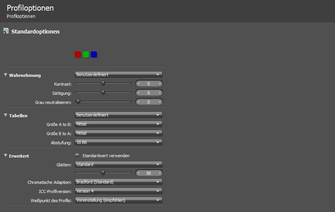The width and height of the screenshot is (335, 212).
Task: Click the Weißpunkt des Profils label
Action: pos(51,201)
